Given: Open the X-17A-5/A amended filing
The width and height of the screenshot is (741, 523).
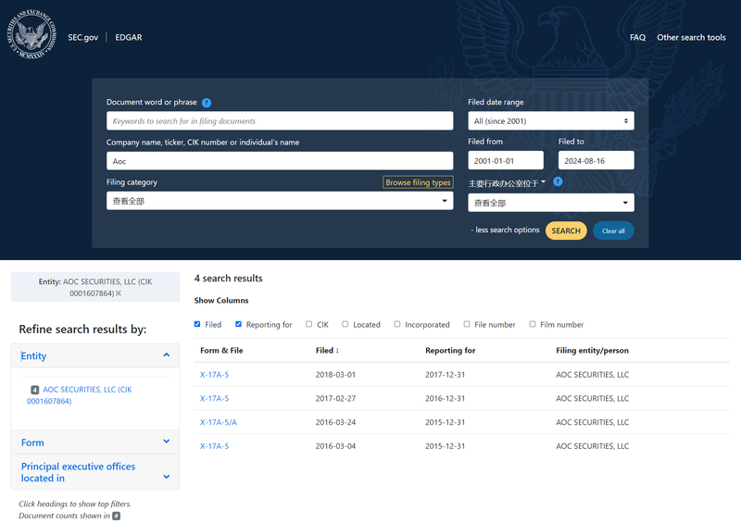Looking at the screenshot, I should coord(219,422).
